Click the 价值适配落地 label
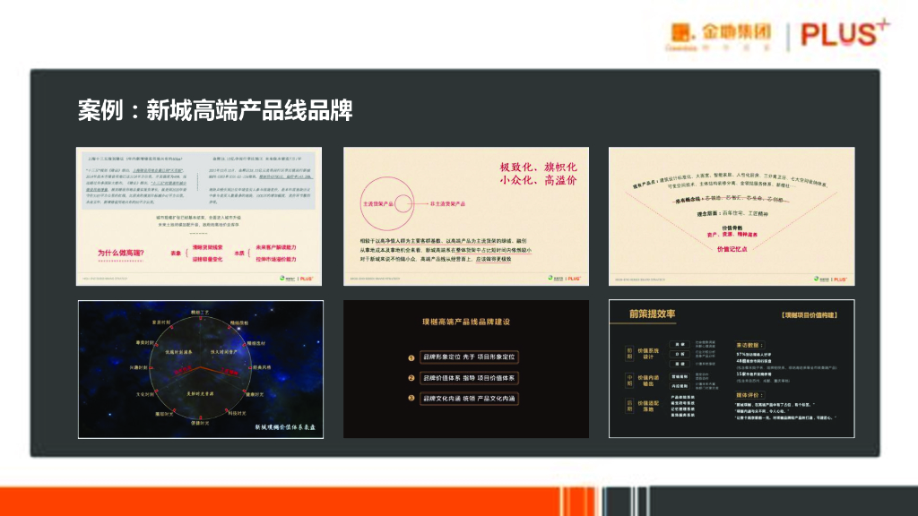Screen dimensions: 918x516 coord(648,406)
